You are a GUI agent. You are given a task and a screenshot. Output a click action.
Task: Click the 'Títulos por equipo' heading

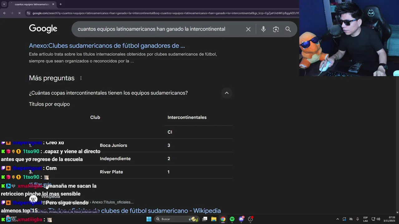(49, 104)
